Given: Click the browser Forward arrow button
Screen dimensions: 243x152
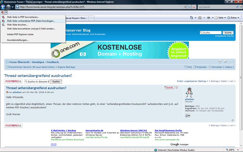Looking at the screenshot, I should tap(8, 7).
